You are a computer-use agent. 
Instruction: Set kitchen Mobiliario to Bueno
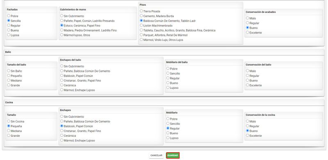tap(168, 133)
